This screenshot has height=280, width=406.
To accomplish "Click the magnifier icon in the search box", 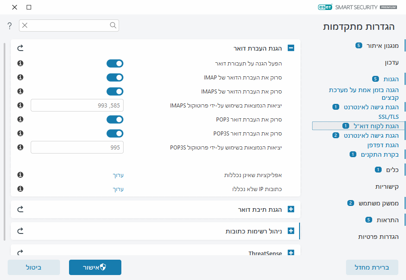I will (x=113, y=25).
